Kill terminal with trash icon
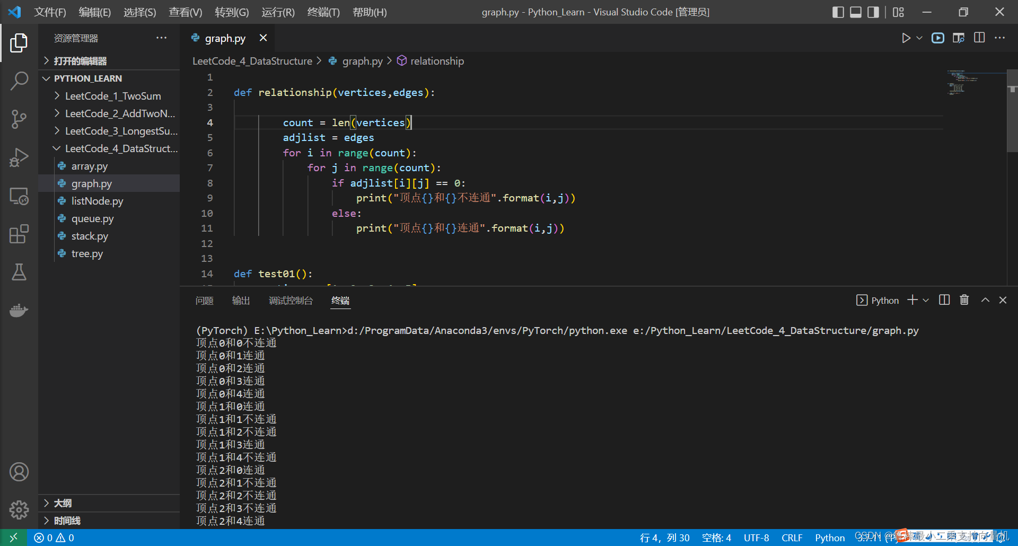Screen dimensions: 1018x546 pos(964,300)
